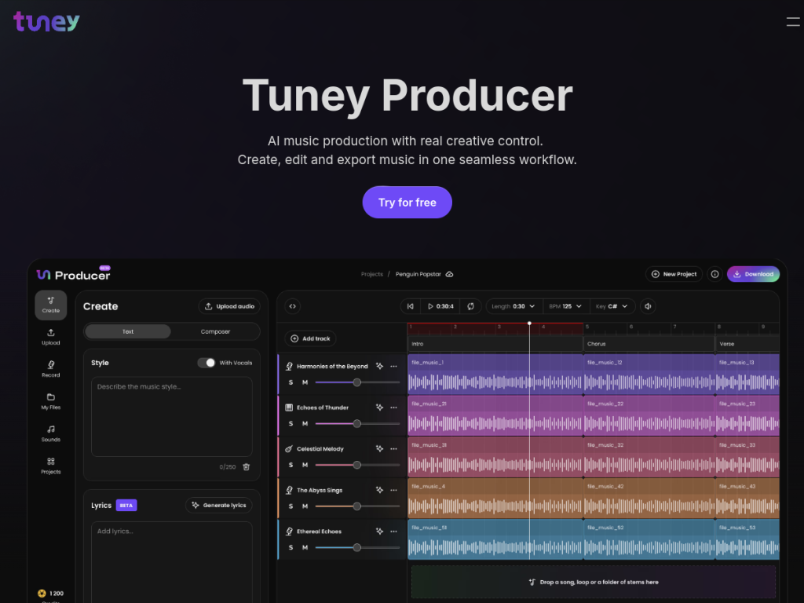Select the Intro section marker

coord(495,344)
